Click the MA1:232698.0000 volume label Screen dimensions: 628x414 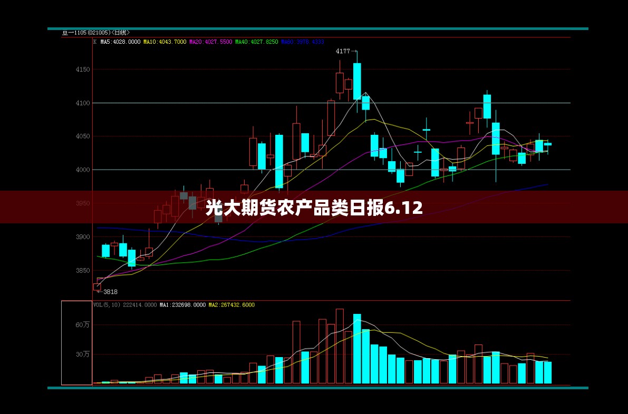182,305
